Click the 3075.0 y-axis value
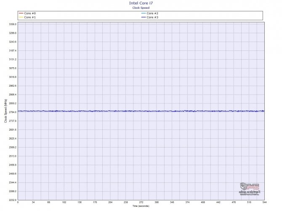282x211 pixels. tap(13, 68)
